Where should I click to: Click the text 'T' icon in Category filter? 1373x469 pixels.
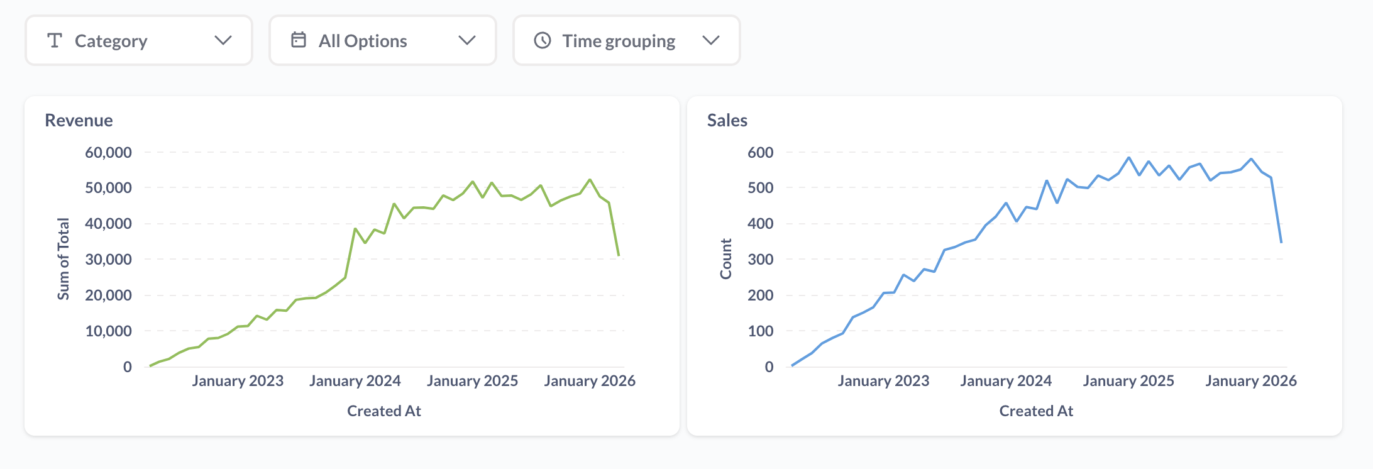pos(55,41)
